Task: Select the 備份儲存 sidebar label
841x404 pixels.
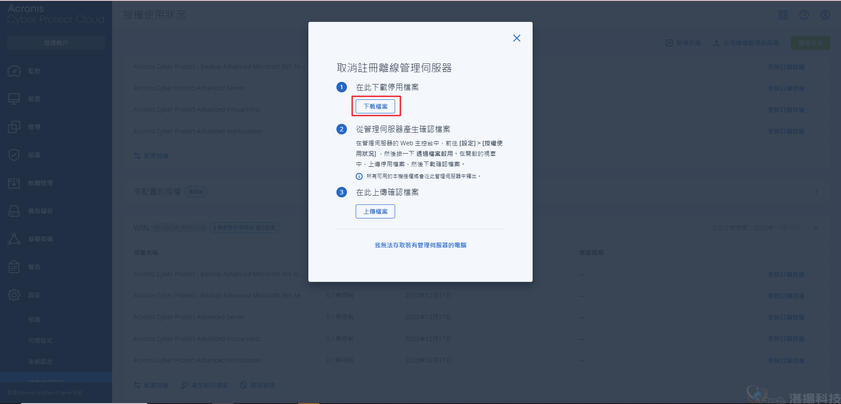Action: pos(40,211)
